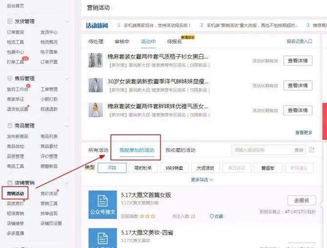Focus the 请输入活动名称 input field
Viewport: 327px width, 248px height.
[x=263, y=150]
